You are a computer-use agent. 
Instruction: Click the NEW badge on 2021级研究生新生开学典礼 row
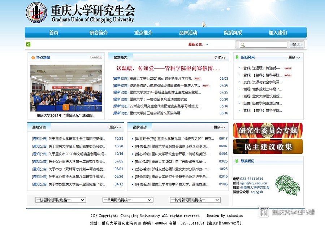click(198, 79)
